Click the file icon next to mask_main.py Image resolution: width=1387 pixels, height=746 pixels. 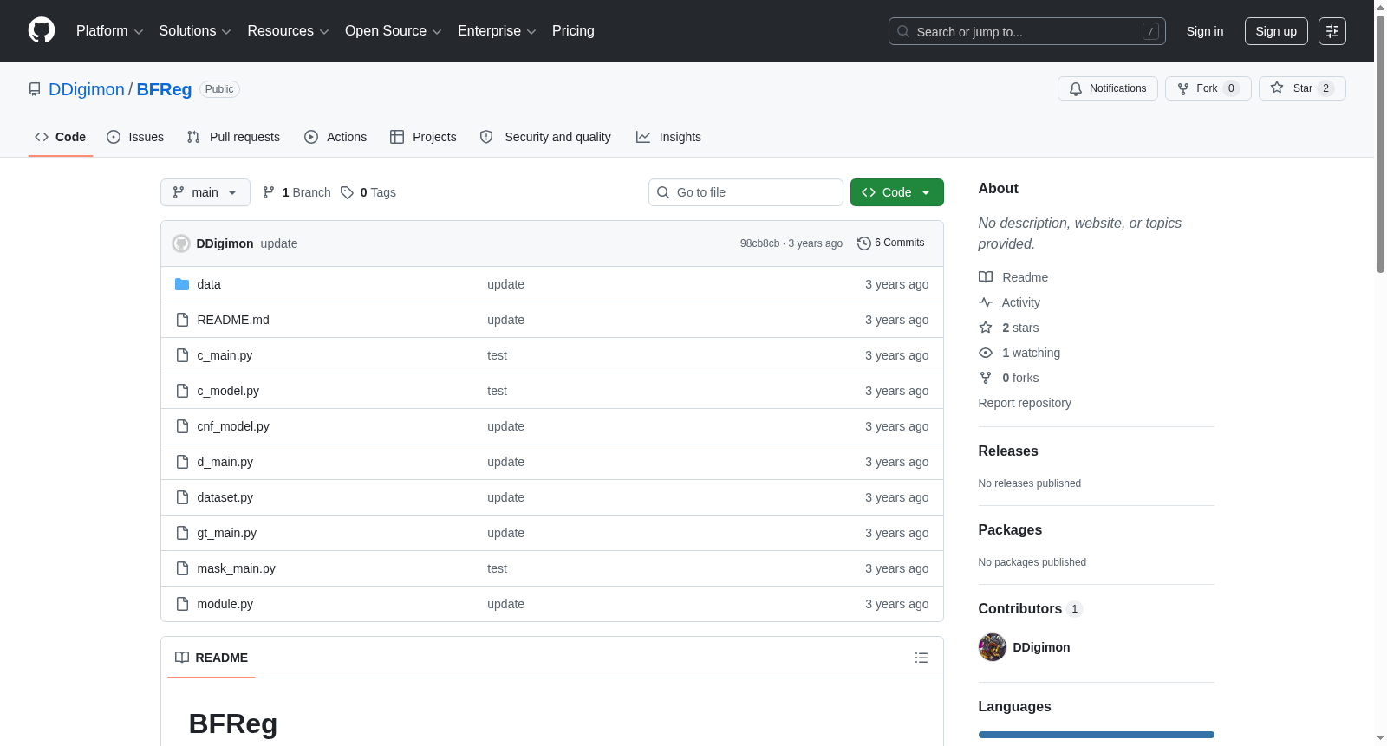pos(182,568)
